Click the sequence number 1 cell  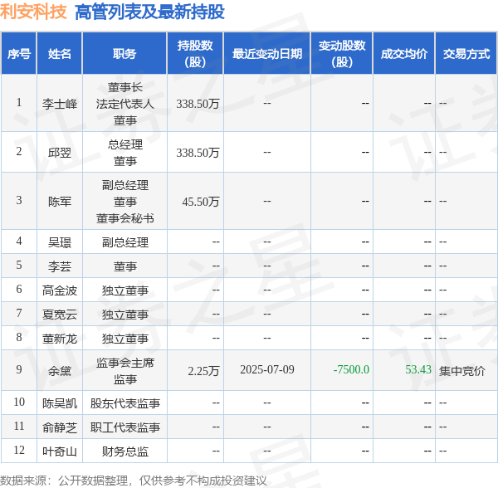tap(19, 102)
